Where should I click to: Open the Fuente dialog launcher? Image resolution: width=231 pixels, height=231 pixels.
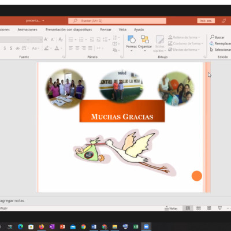tap(64, 57)
